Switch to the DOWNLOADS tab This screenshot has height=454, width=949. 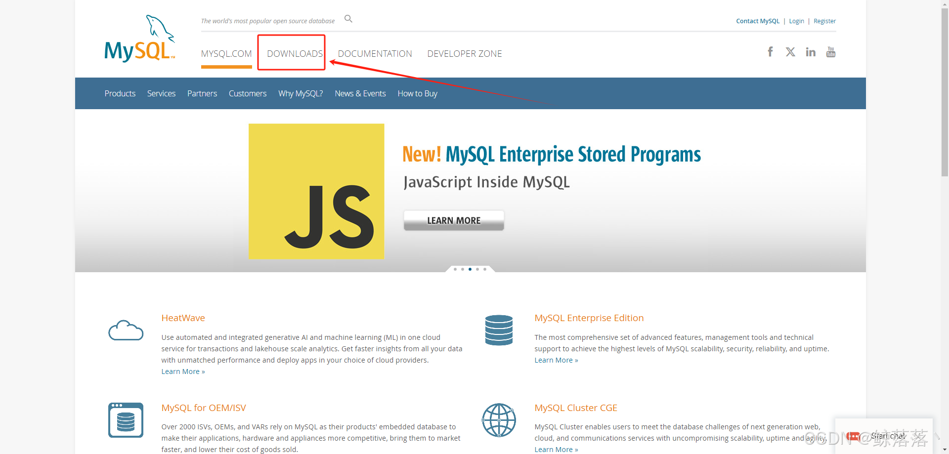point(294,53)
